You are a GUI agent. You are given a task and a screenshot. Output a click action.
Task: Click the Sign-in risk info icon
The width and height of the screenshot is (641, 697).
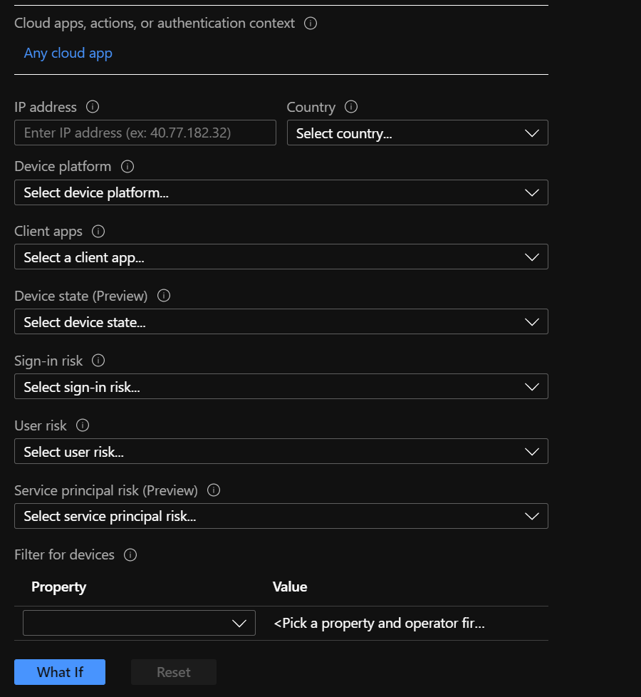tap(98, 361)
